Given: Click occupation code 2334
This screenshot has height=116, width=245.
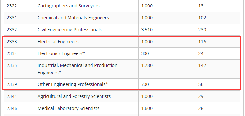Looking at the screenshot, I should 12,53.
